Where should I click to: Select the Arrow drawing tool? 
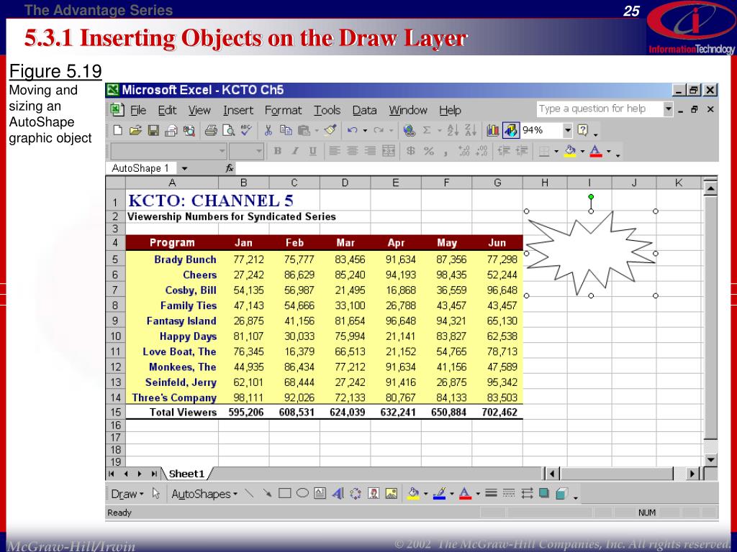click(x=267, y=493)
